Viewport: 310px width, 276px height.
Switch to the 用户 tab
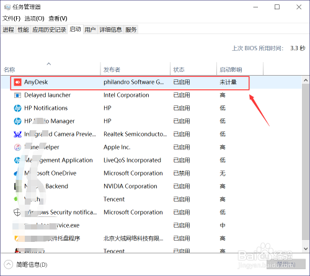click(90, 30)
